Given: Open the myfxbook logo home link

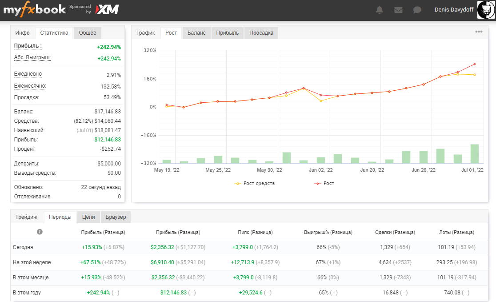Looking at the screenshot, I should (x=35, y=10).
